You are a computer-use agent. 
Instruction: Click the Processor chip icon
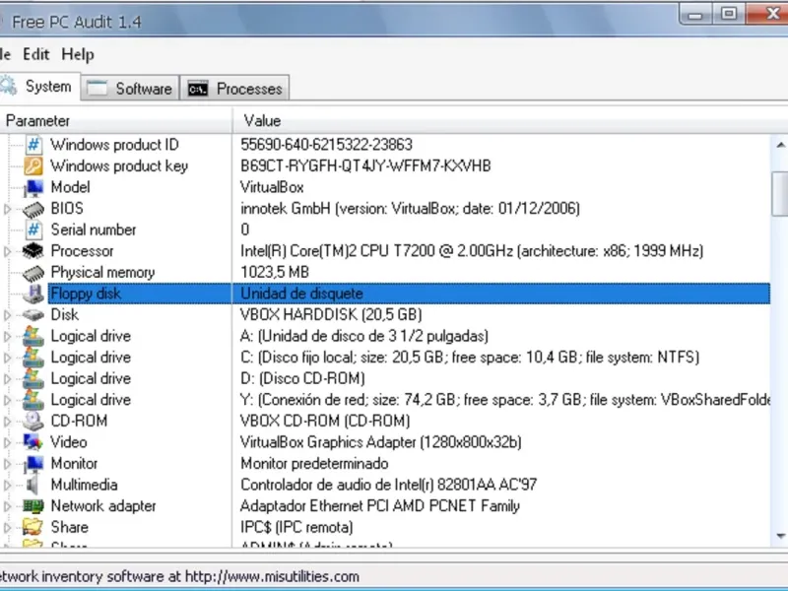pyautogui.click(x=33, y=251)
